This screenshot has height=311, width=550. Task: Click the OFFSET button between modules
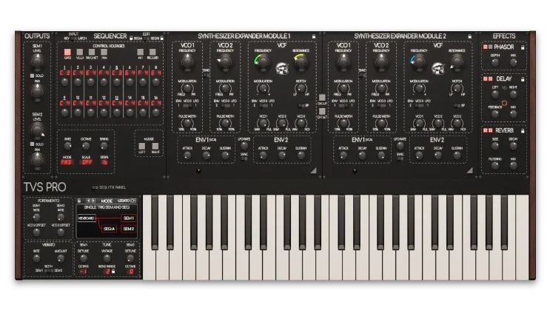pyautogui.click(x=322, y=111)
